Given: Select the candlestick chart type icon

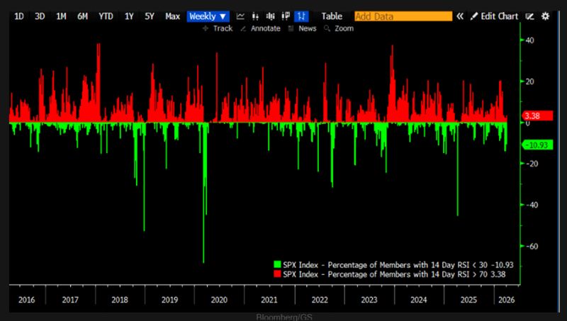Looking at the screenshot, I should 270,16.
